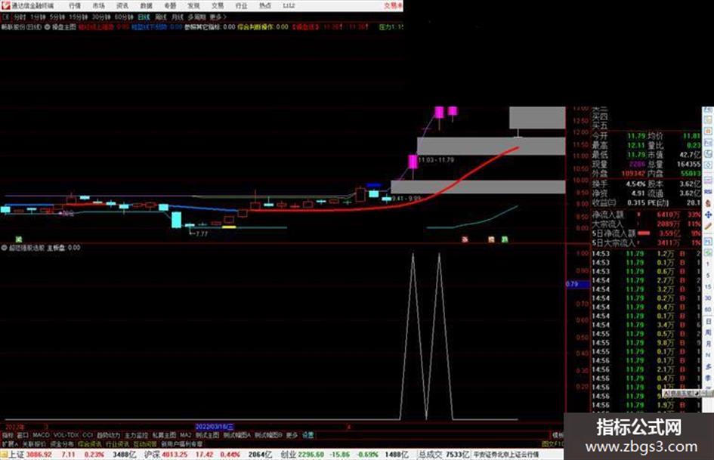The height and width of the screenshot is (460, 714).
Task: Open settings gear beside 超级强股选股
Action: 4,248
